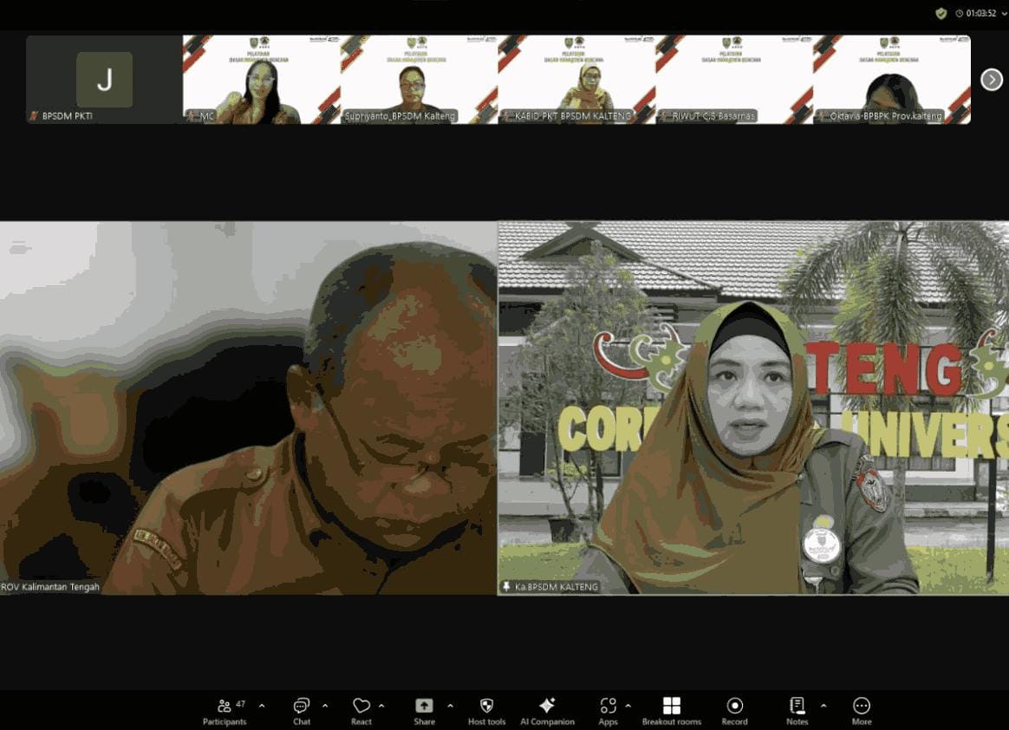Open Share screen options dropdown
The height and width of the screenshot is (730, 1009).
(x=450, y=704)
